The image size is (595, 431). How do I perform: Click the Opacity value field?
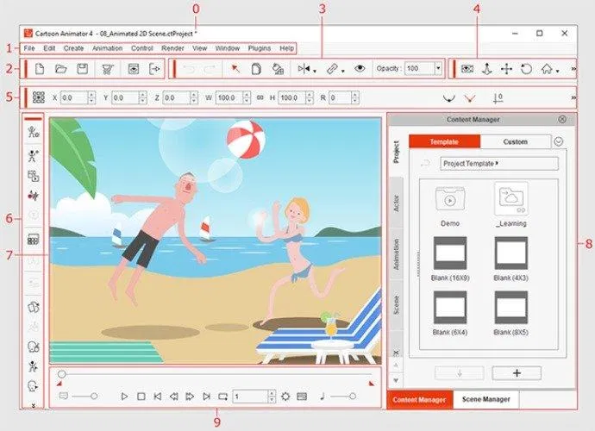point(420,69)
